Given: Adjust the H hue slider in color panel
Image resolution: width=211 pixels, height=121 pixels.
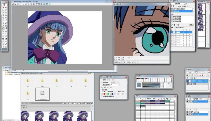Looking at the screenshot, I should point(151,83).
